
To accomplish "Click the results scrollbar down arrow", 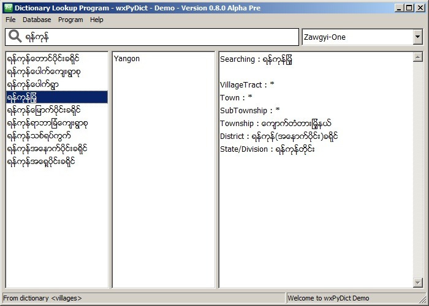I will coord(418,283).
